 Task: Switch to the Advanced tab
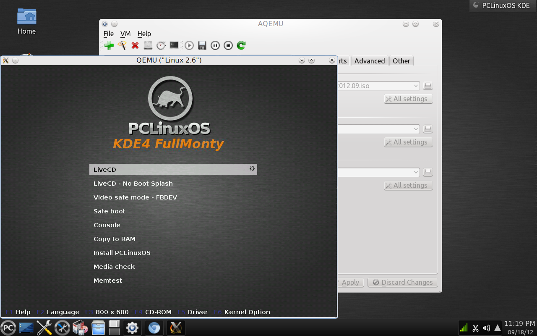(370, 61)
